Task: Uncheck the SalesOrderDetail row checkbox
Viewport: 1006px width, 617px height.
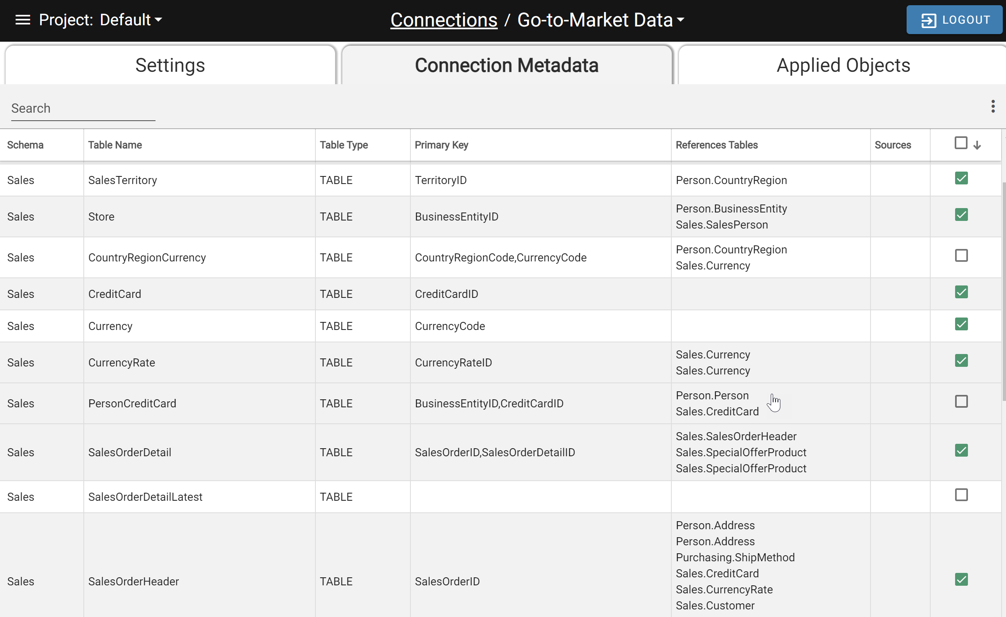Action: point(961,450)
